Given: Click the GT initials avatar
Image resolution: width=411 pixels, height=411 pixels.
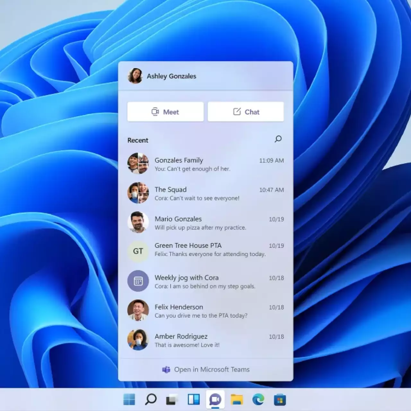Looking at the screenshot, I should click(138, 251).
